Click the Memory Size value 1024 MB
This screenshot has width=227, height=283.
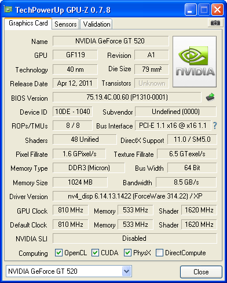80,182
